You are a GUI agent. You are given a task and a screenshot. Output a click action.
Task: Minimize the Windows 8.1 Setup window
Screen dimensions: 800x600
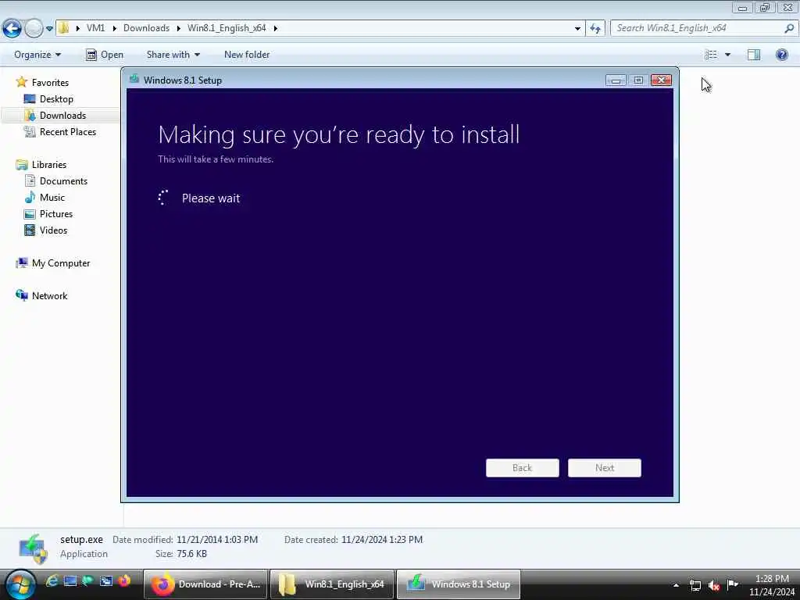616,80
